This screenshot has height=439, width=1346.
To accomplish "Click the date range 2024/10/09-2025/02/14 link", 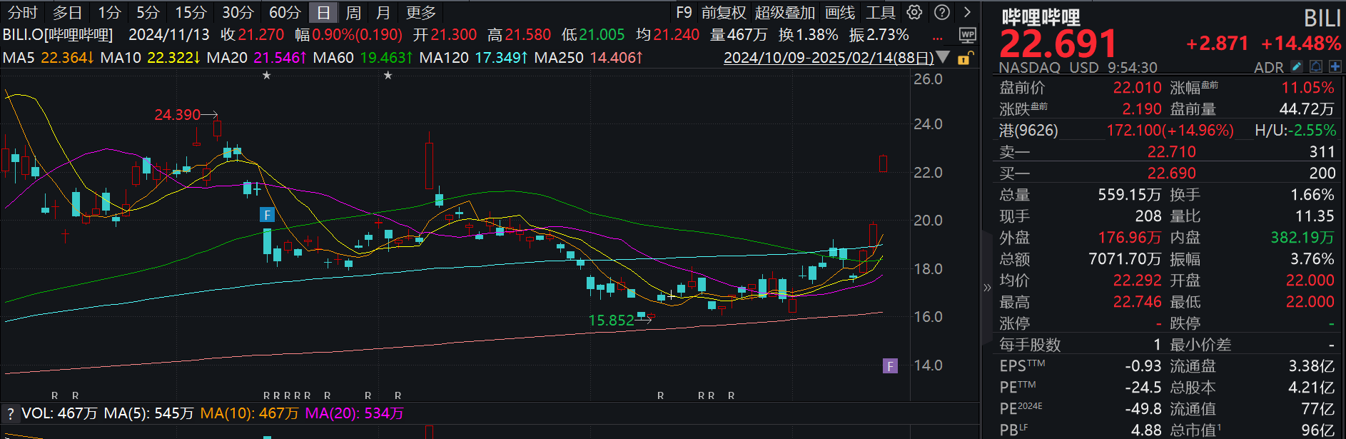I will pos(829,57).
